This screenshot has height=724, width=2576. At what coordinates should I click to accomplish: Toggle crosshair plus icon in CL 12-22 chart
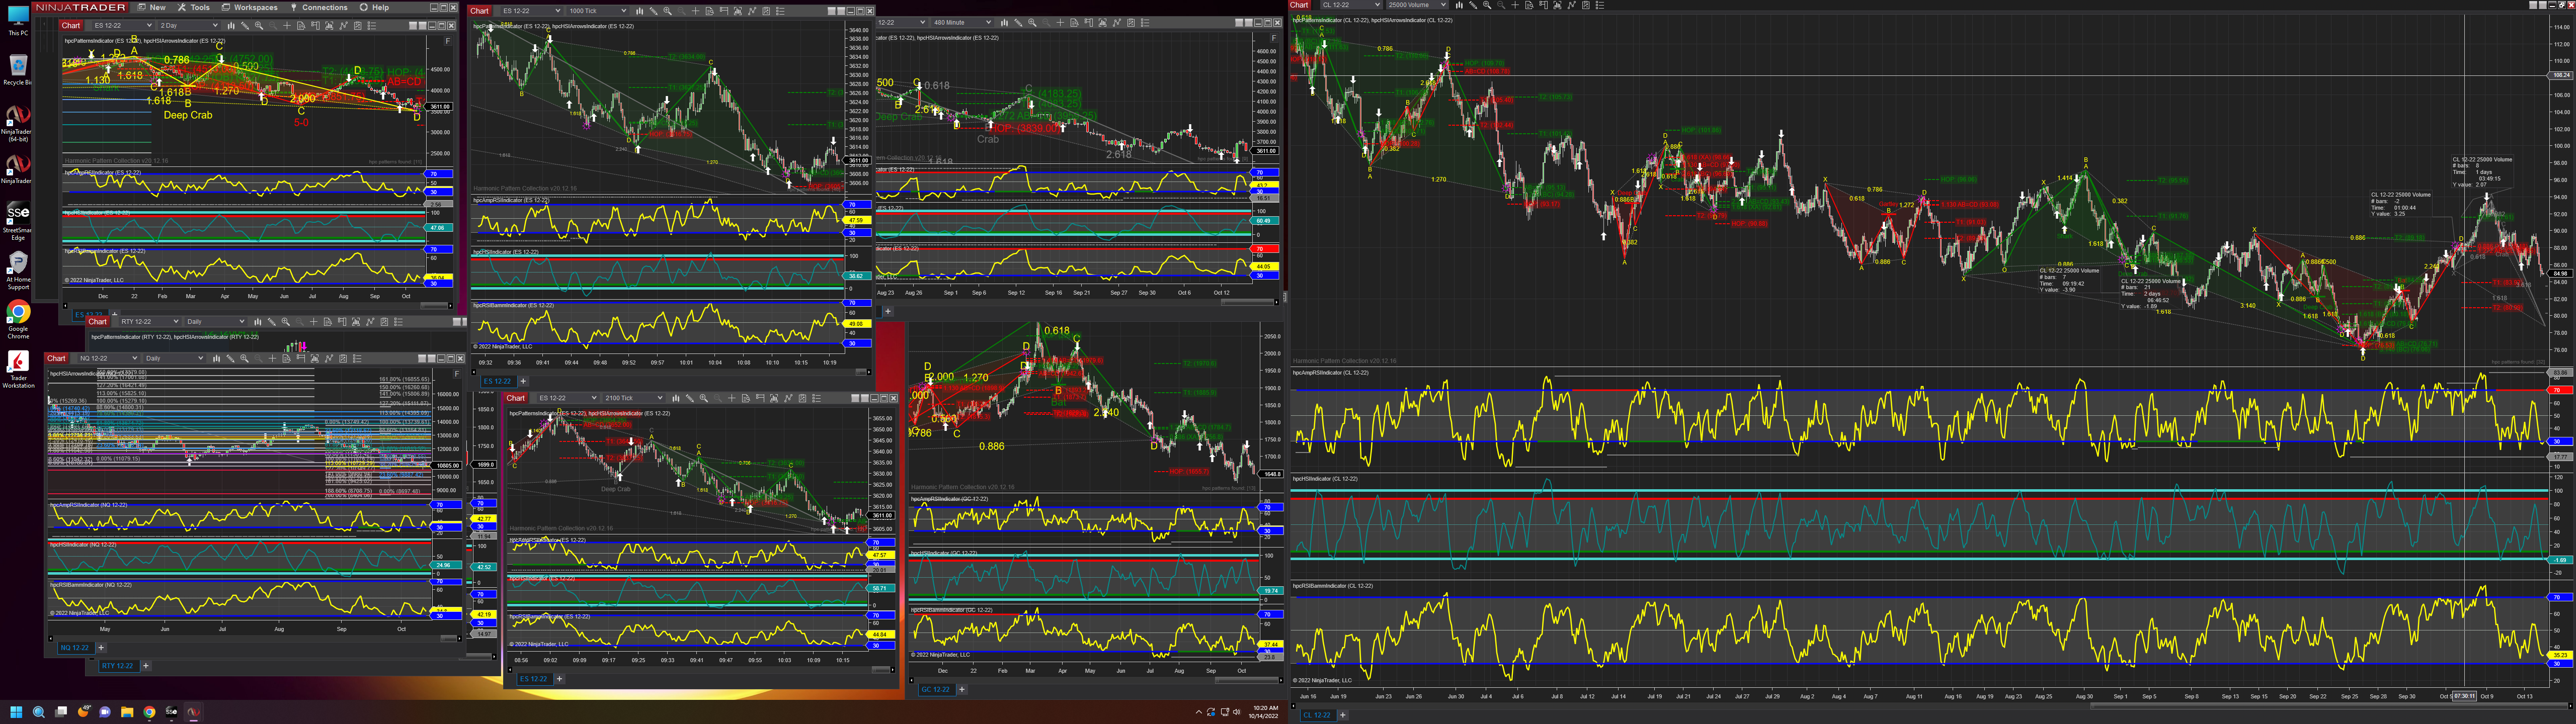(1515, 5)
